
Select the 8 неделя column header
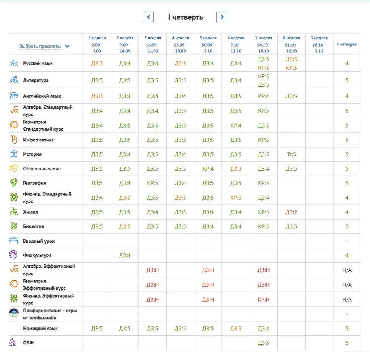(x=291, y=38)
